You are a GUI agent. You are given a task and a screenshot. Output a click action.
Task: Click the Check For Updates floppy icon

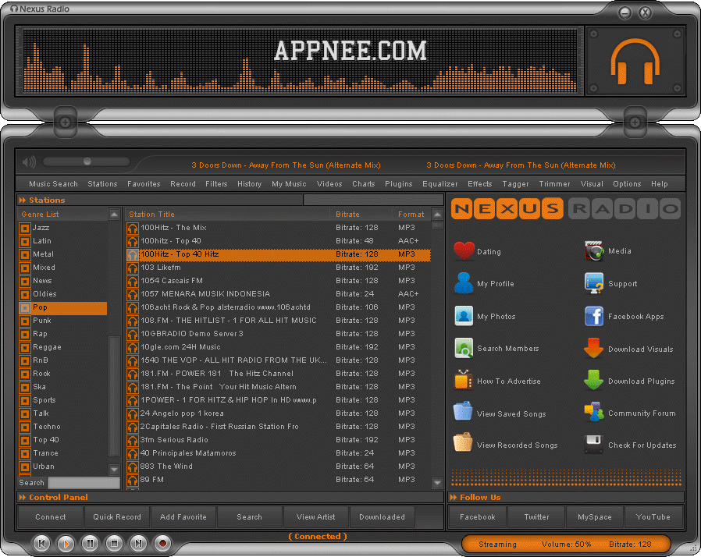(x=594, y=445)
